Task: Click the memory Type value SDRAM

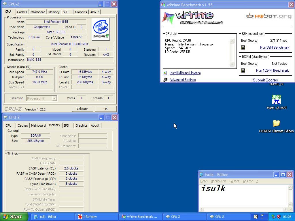Action: point(36,136)
